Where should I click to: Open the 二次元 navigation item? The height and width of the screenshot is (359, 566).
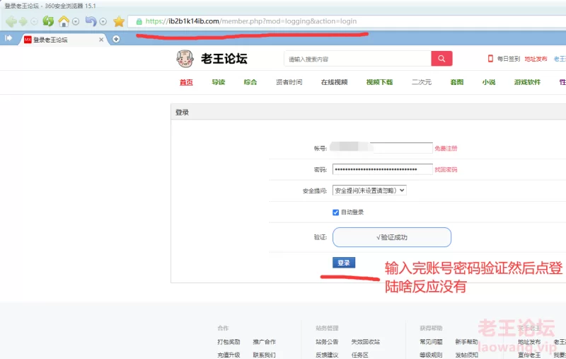point(422,82)
